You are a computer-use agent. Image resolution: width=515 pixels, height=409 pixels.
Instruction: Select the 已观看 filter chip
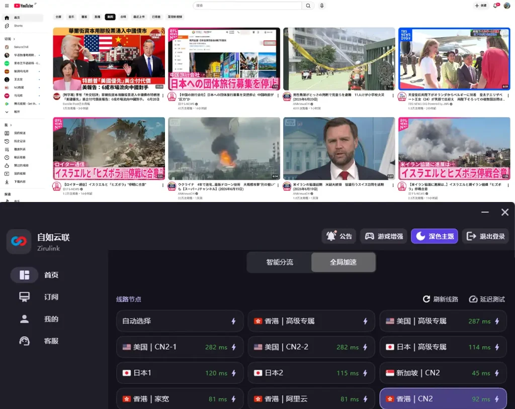[x=156, y=17]
